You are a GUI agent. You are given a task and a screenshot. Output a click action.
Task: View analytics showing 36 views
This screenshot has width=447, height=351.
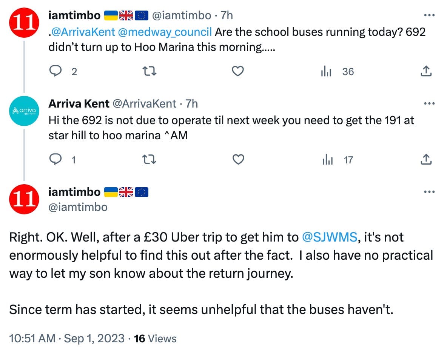click(326, 71)
